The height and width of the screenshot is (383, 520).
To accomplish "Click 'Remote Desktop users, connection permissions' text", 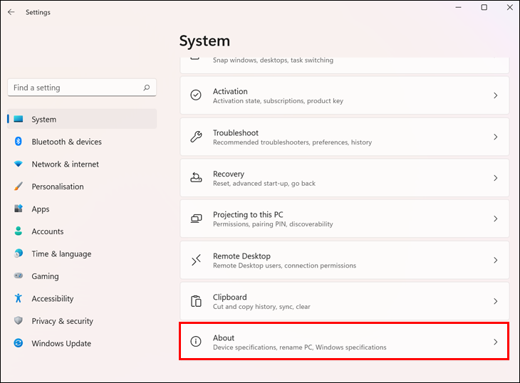I will [x=284, y=266].
